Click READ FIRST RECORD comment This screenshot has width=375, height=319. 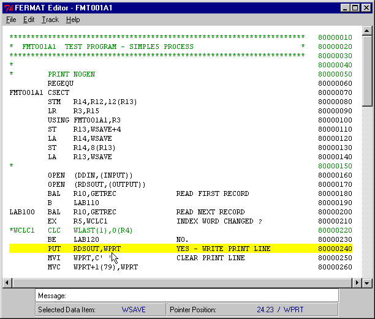(213, 193)
